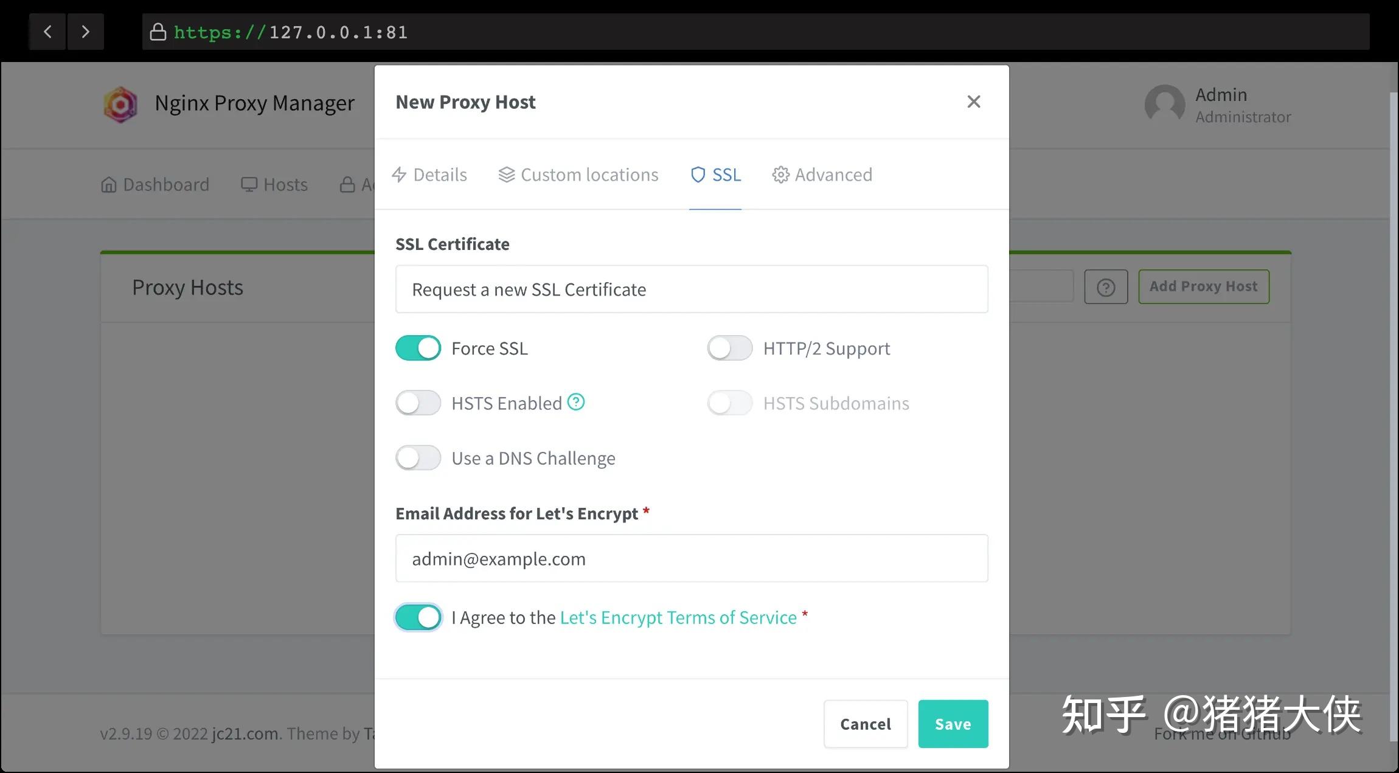Disable the Force SSL toggle
This screenshot has width=1399, height=773.
tap(418, 348)
